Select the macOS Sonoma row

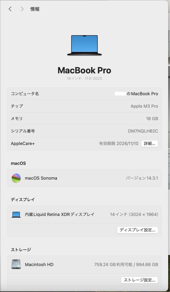tap(84, 178)
